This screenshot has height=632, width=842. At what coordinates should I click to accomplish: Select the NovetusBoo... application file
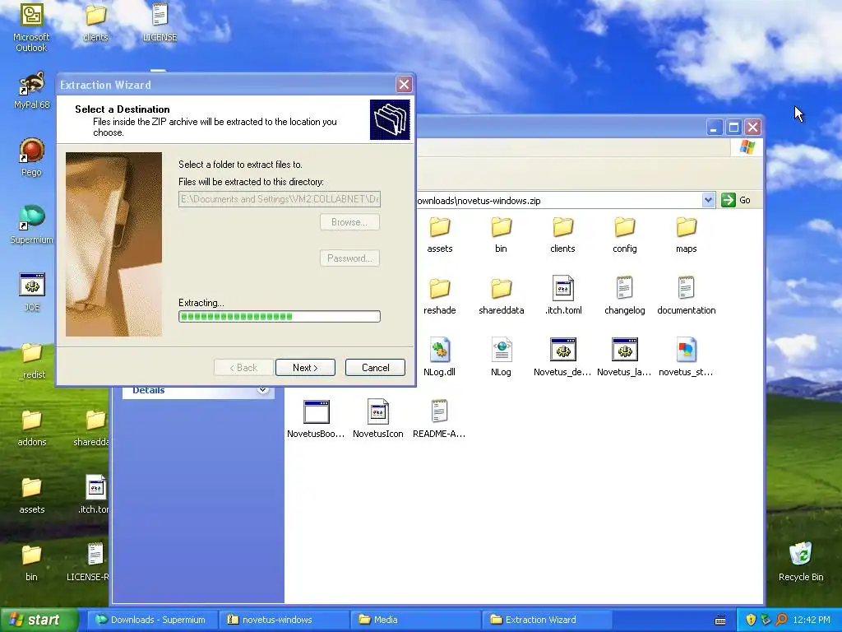pos(316,419)
